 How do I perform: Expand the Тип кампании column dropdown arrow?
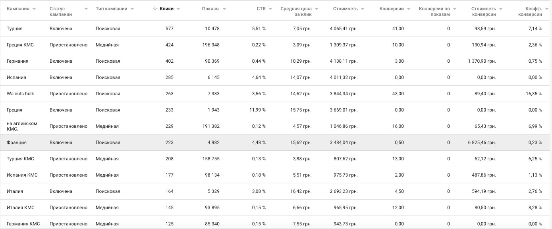click(x=132, y=9)
